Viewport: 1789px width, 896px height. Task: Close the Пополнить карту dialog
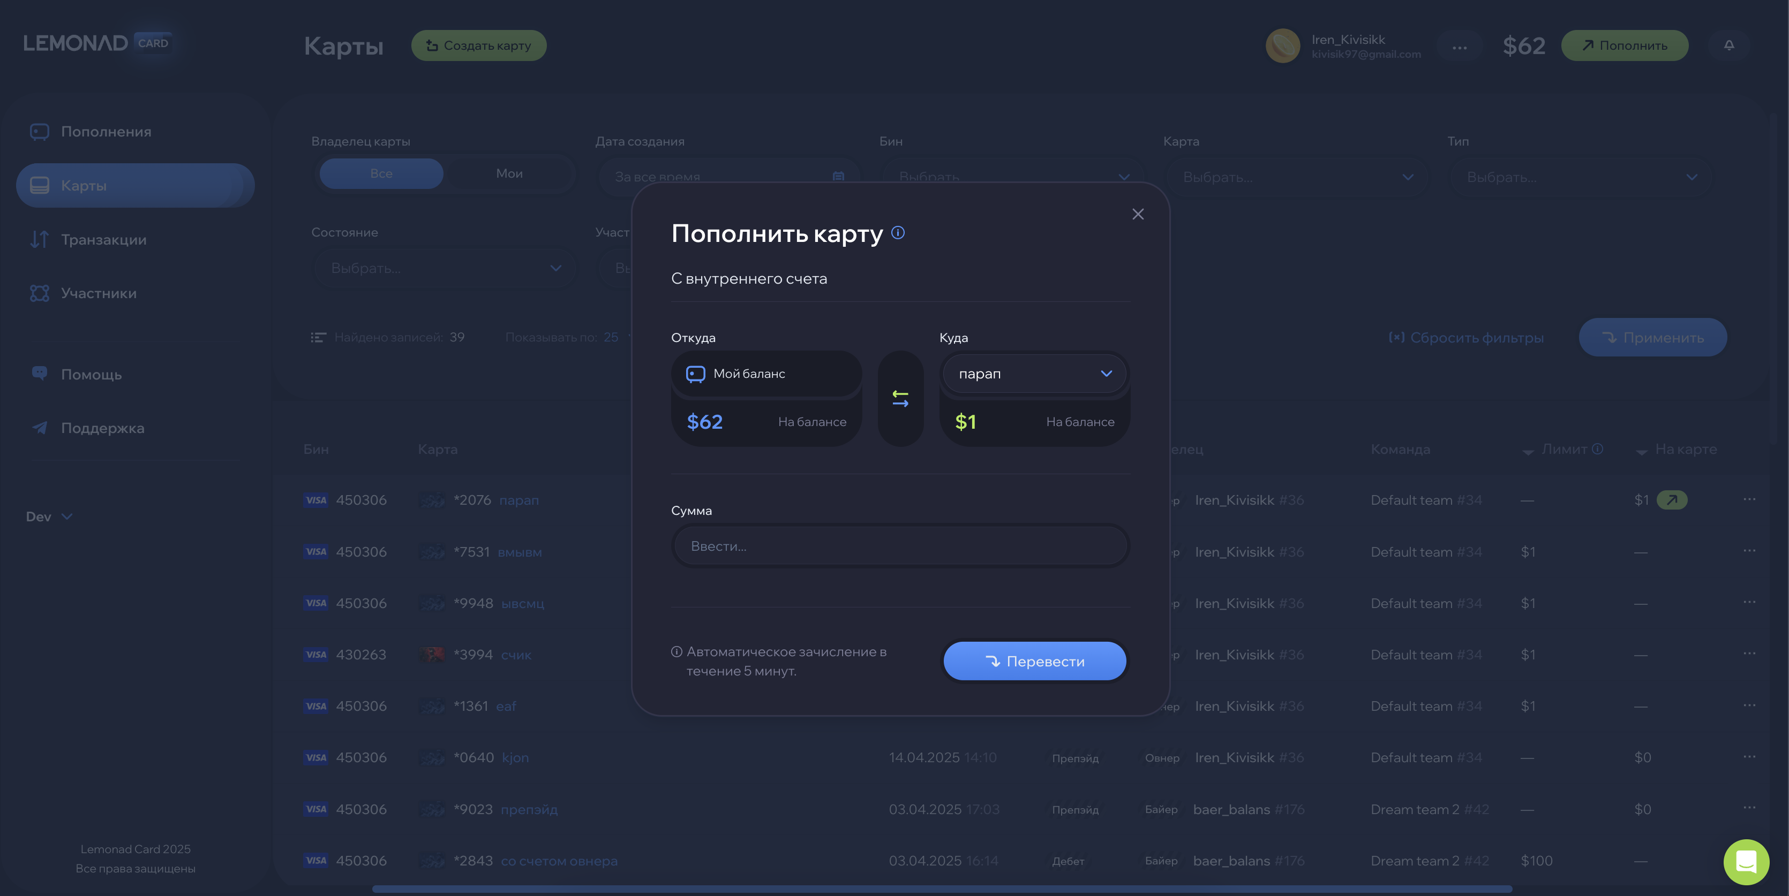point(1137,215)
